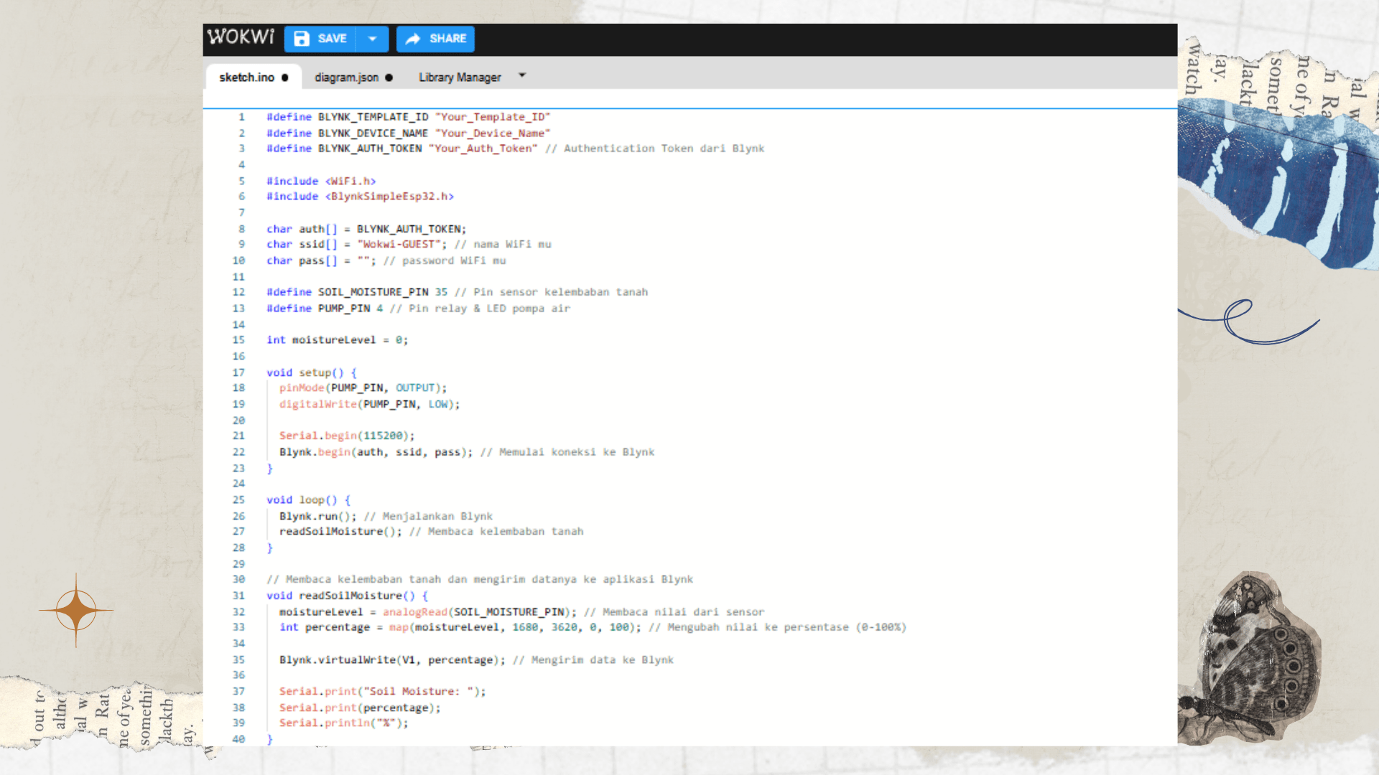Click void setup() line
The height and width of the screenshot is (775, 1379).
tap(312, 373)
